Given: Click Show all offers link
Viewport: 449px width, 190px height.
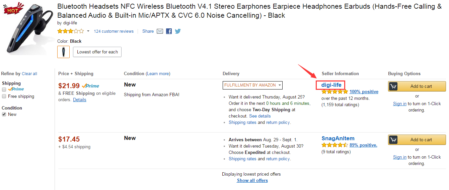Looking at the screenshot, I should point(252,180).
